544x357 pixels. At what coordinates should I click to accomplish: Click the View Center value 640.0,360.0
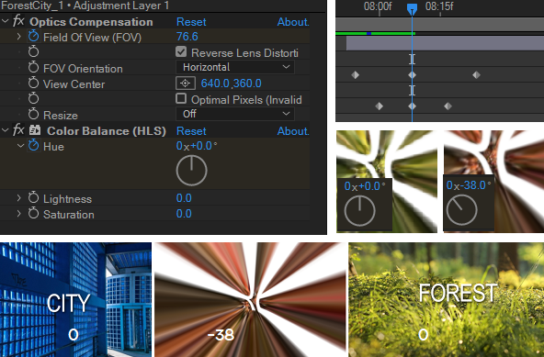(x=232, y=84)
